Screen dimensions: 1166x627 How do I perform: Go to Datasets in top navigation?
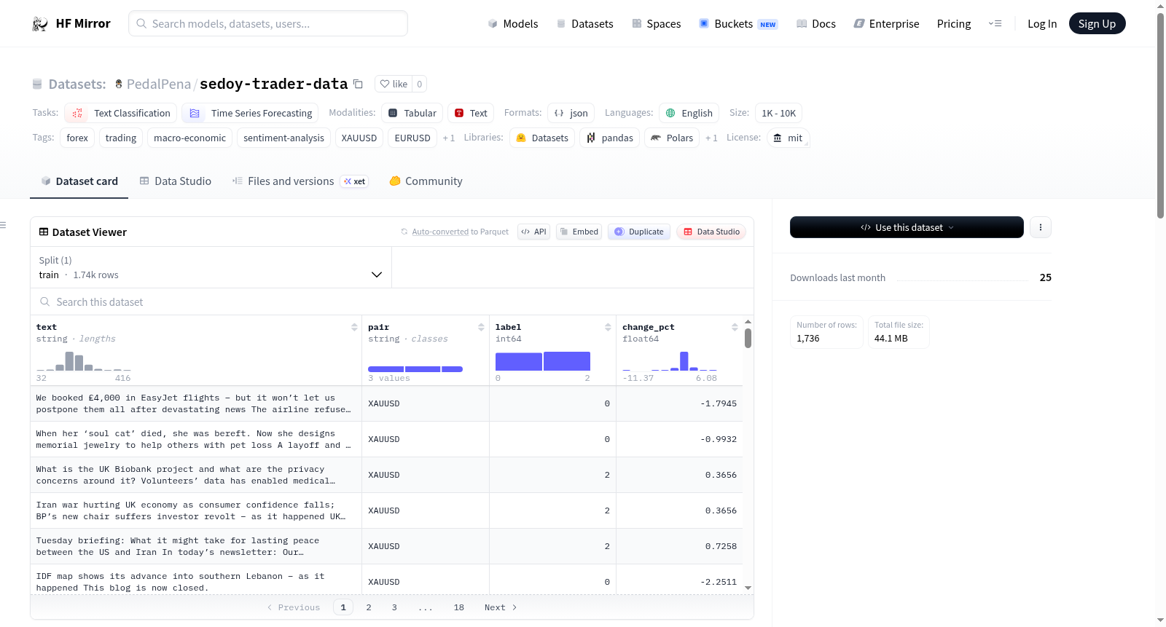(585, 24)
